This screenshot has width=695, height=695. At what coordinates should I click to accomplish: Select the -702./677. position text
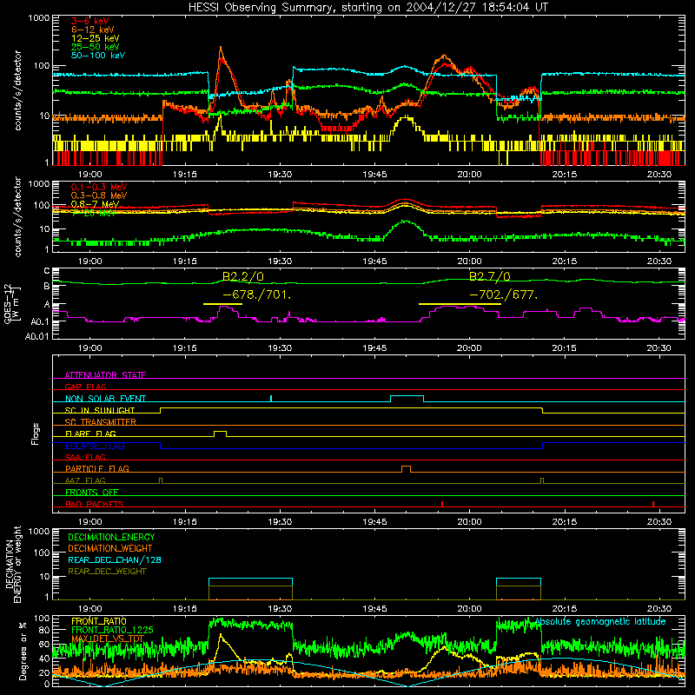click(x=504, y=295)
